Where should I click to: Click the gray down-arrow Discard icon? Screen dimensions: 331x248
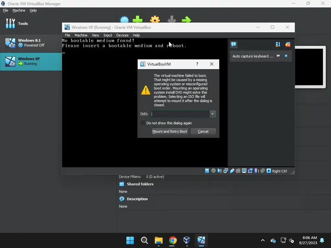pyautogui.click(x=172, y=19)
